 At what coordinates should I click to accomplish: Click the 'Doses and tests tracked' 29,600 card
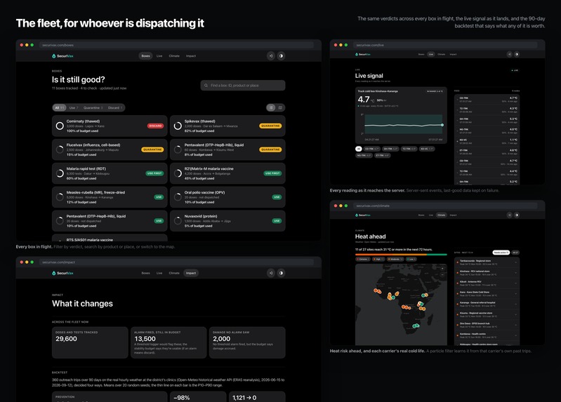[90, 342]
